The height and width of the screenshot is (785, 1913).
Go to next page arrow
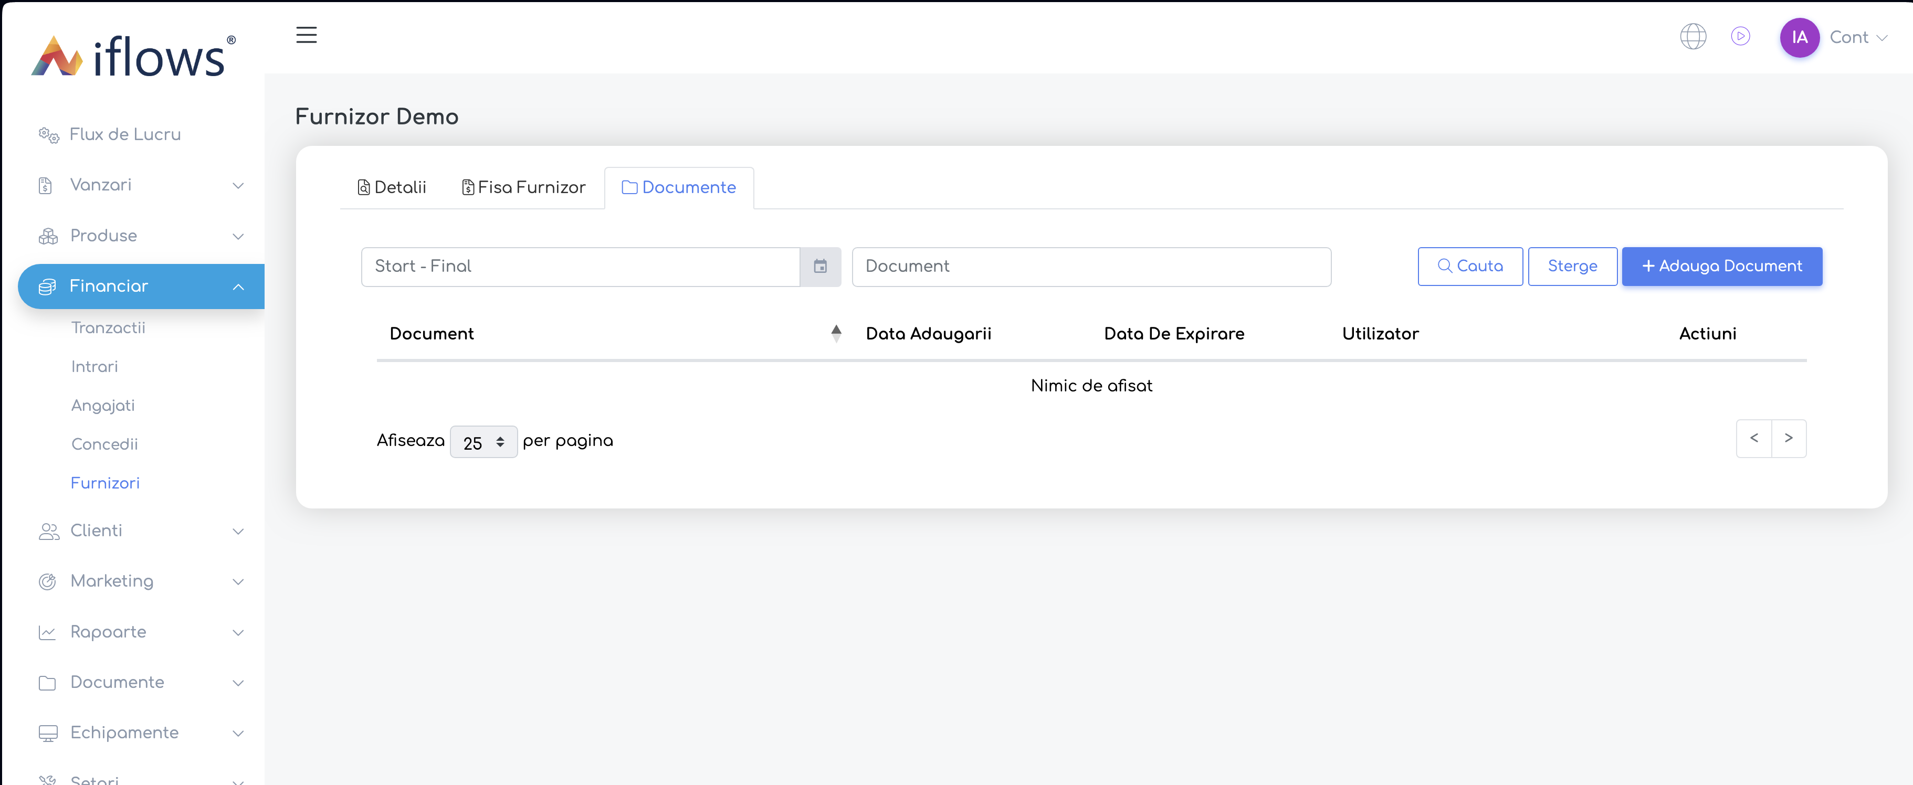click(x=1788, y=439)
